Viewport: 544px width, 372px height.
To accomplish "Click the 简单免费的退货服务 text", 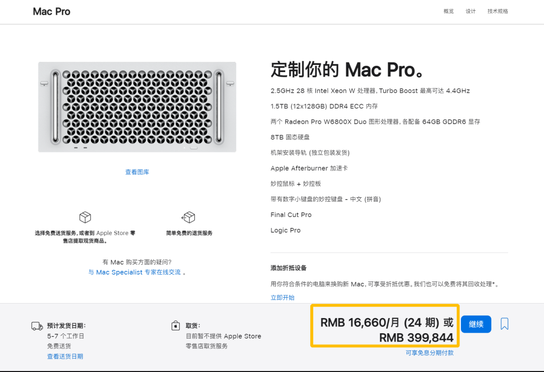I will click(x=189, y=233).
